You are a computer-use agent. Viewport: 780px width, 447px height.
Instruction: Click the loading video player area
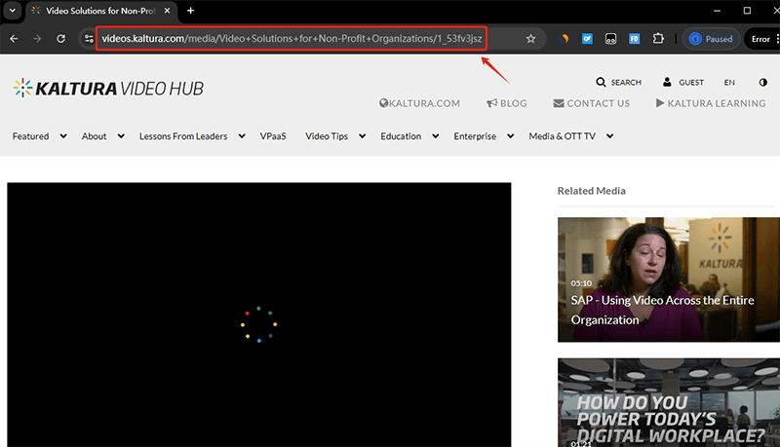pos(259,315)
